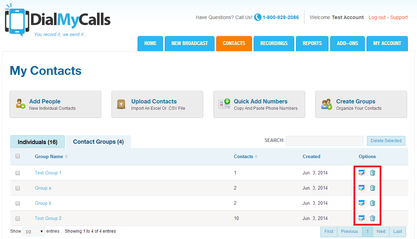
Task: Tick the Group b checkbox
Action: (18, 203)
